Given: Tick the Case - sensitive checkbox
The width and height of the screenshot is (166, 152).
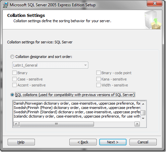Looking at the screenshot, I should [14, 79].
